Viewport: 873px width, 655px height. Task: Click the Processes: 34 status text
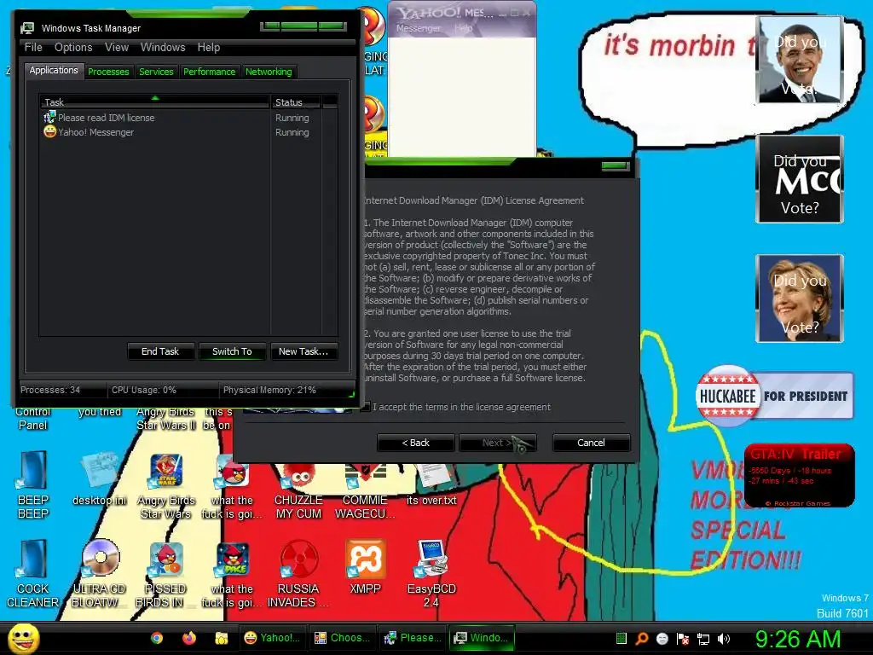click(50, 390)
